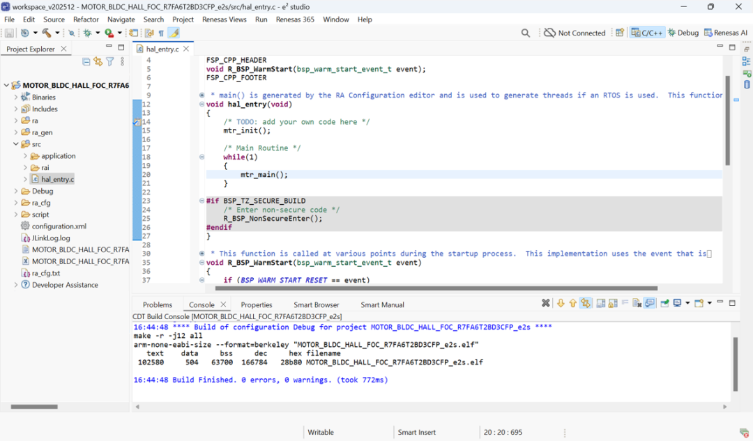Click the blue cylinder icon in right sidebar

[x=747, y=84]
